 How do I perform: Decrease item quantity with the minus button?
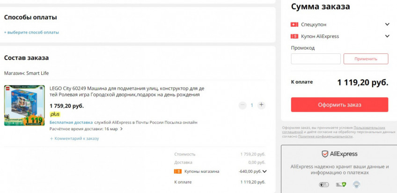(x=242, y=105)
